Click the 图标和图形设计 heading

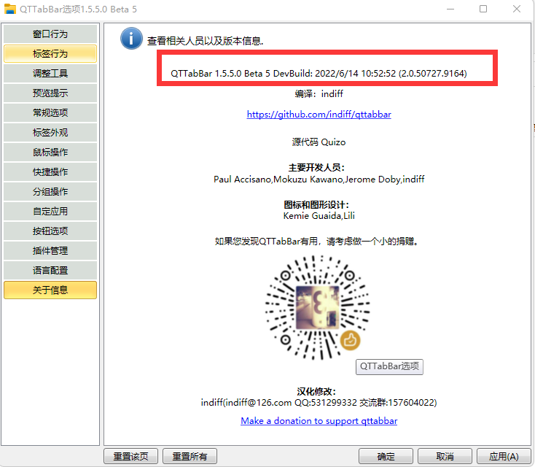point(316,204)
